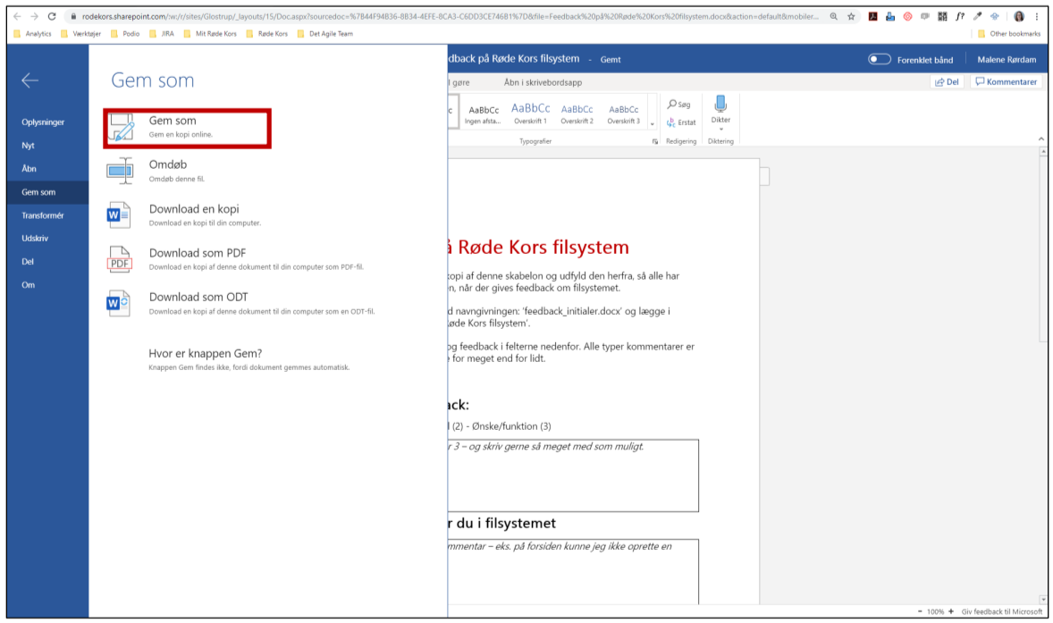Click the icon for Download som ODT
The width and height of the screenshot is (1053, 623).
click(x=119, y=303)
